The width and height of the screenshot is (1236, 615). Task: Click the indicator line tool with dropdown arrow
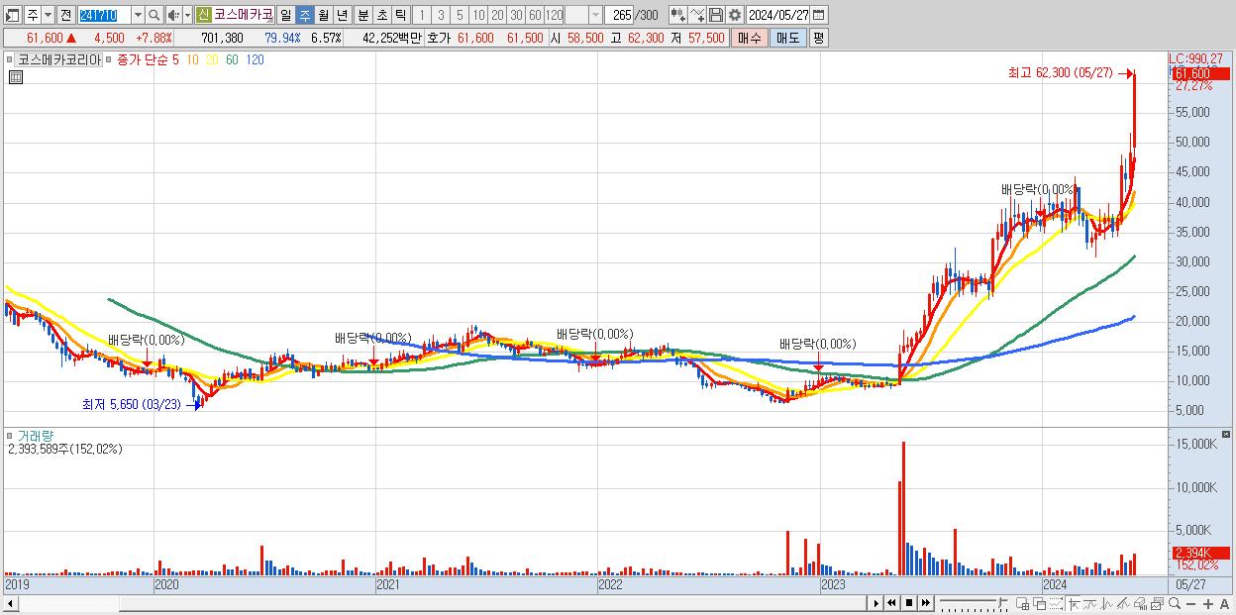pos(697,15)
